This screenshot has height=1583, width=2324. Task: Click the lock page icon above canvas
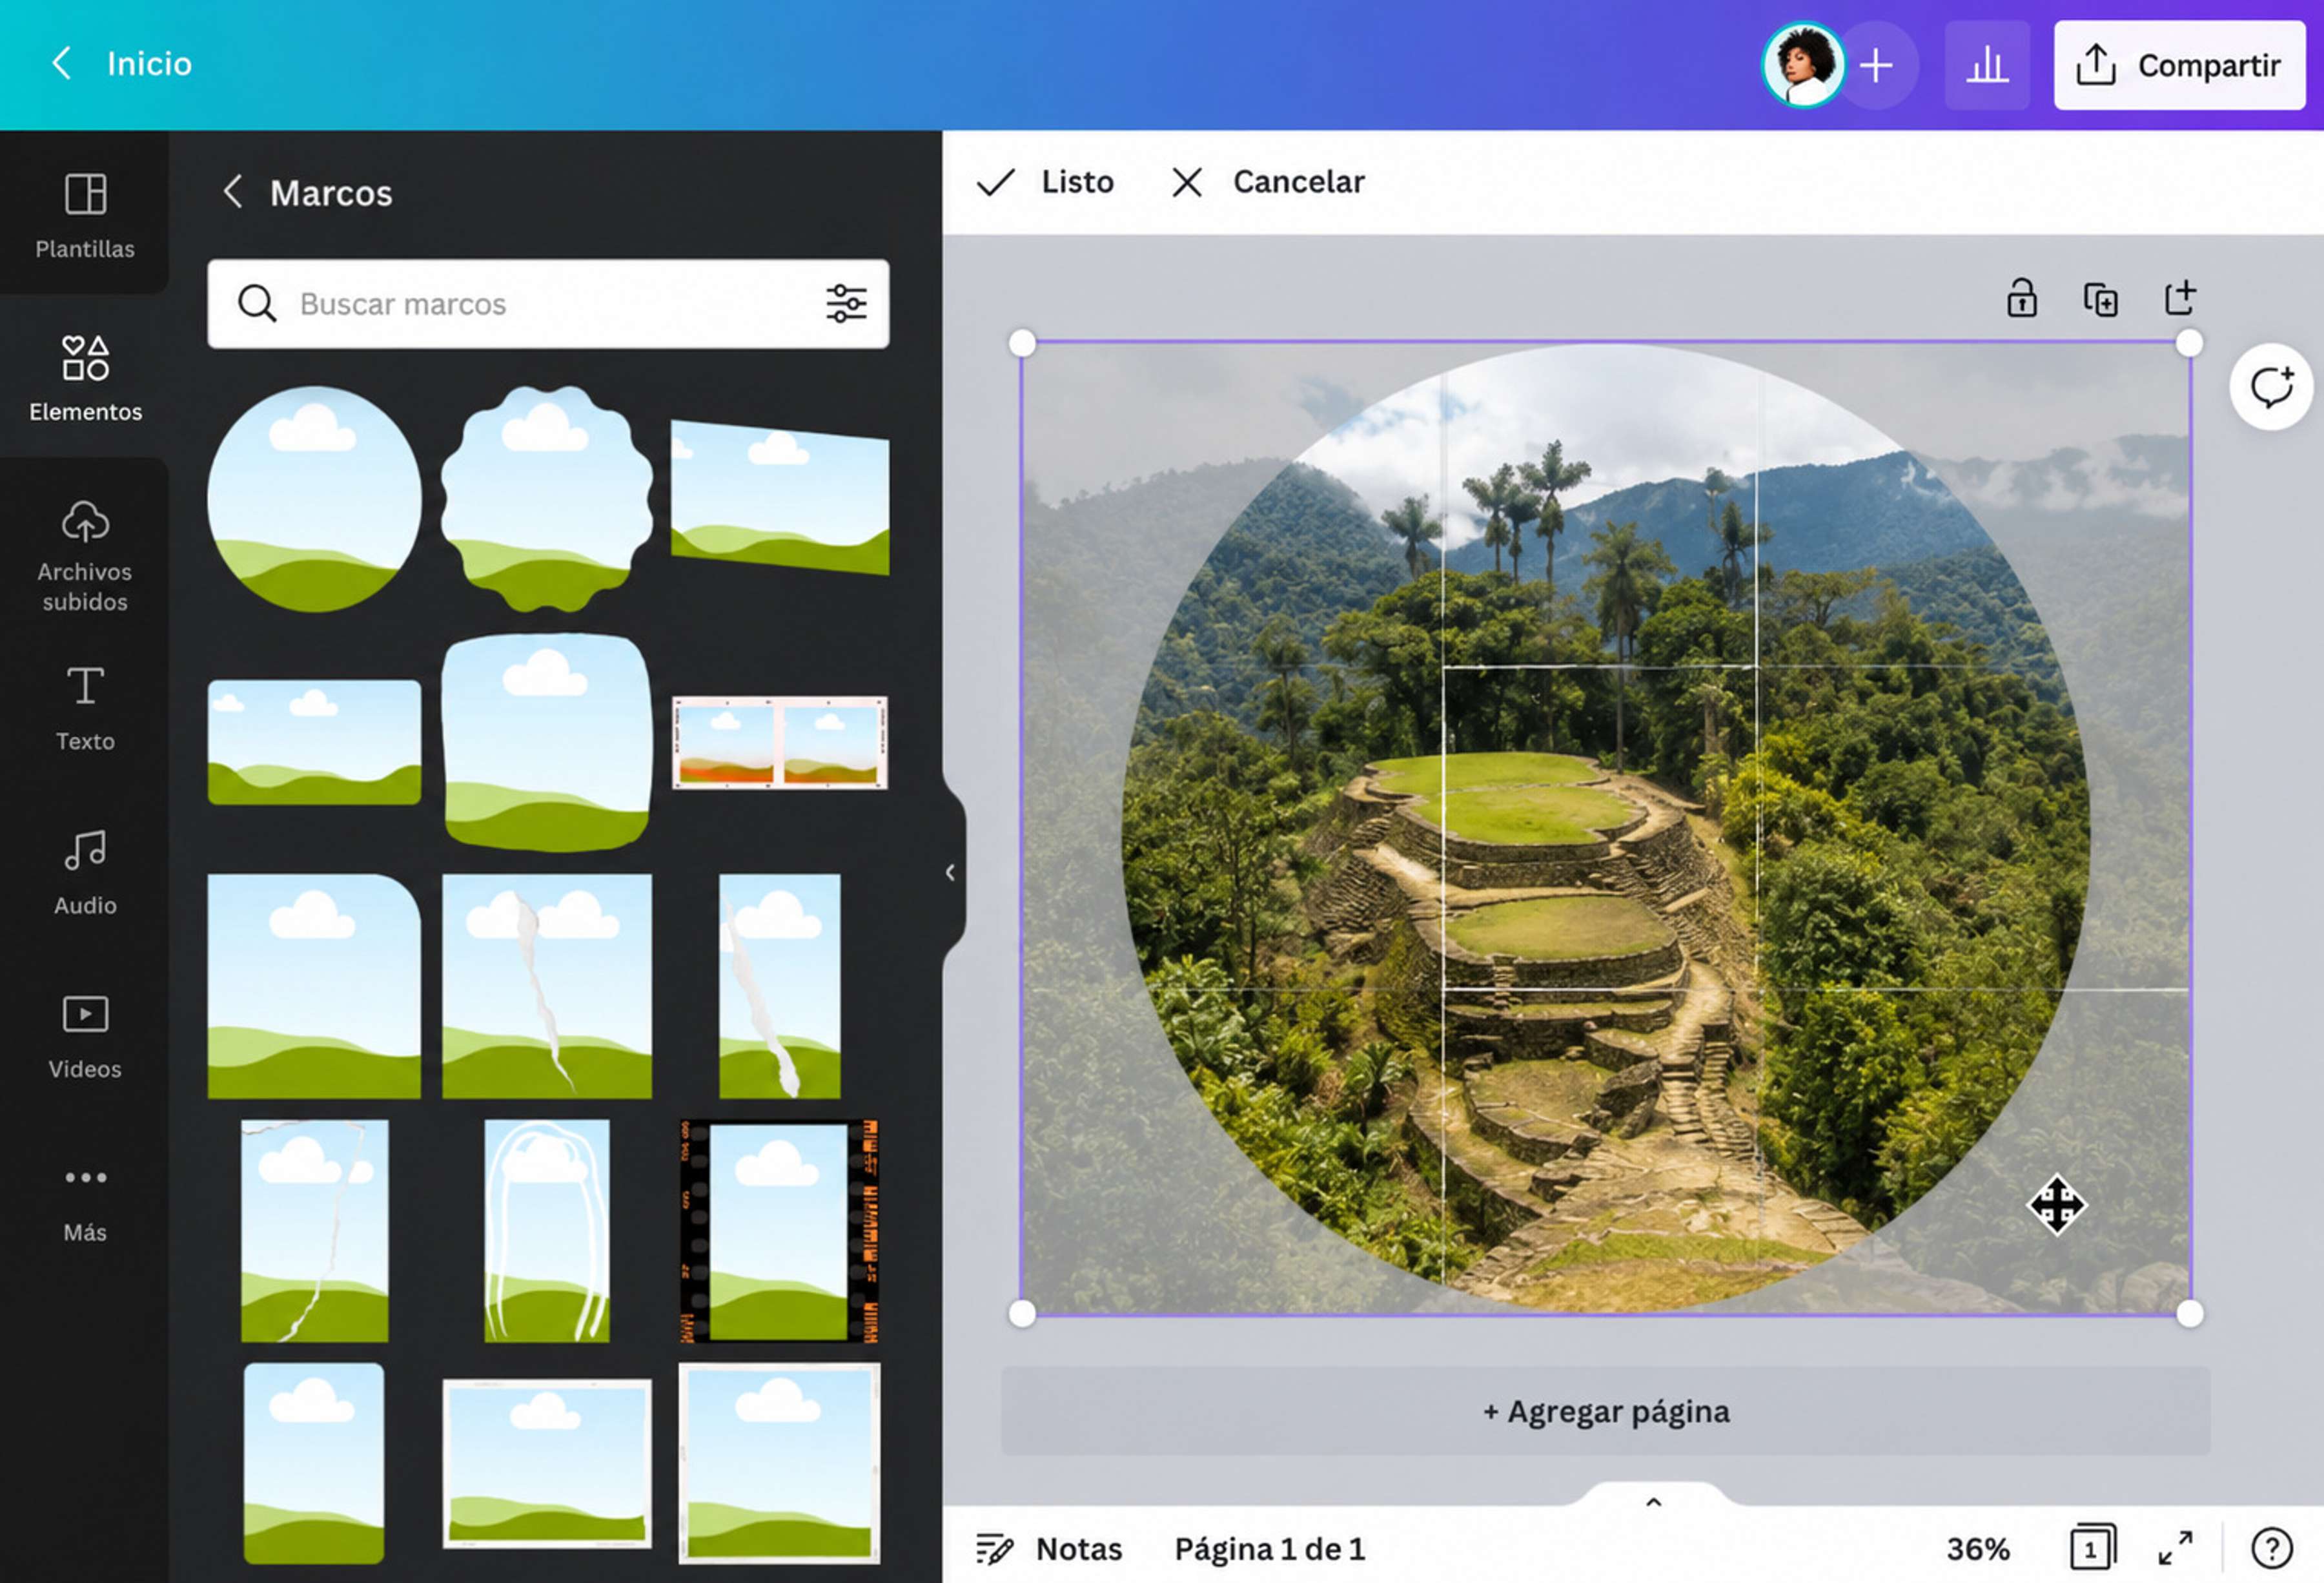pos(2022,298)
